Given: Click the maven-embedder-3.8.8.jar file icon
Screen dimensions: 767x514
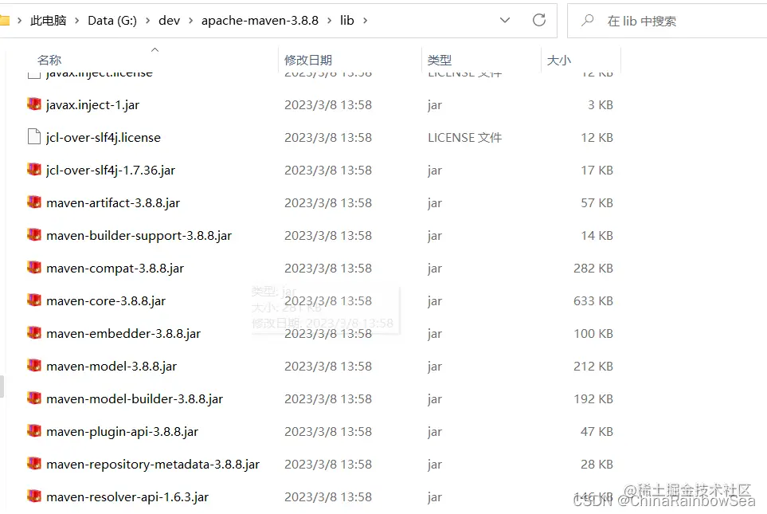Looking at the screenshot, I should click(x=33, y=333).
